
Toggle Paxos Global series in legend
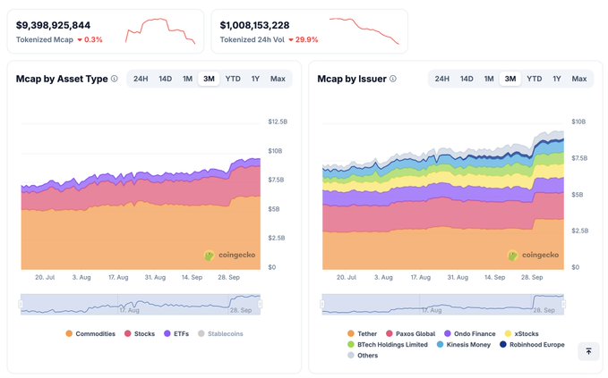pos(411,333)
